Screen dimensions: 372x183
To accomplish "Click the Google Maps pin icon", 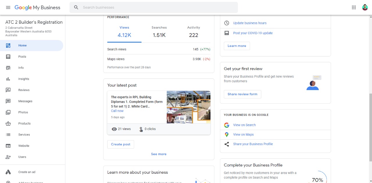I will 227,135.
